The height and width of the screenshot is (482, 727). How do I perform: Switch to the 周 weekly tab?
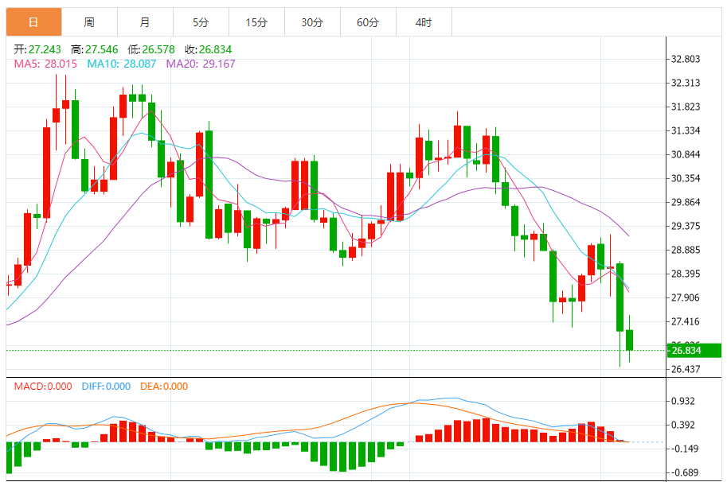click(x=89, y=21)
